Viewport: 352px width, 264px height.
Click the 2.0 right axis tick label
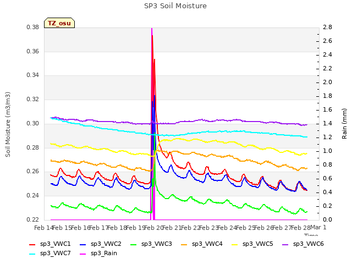coord(328,82)
